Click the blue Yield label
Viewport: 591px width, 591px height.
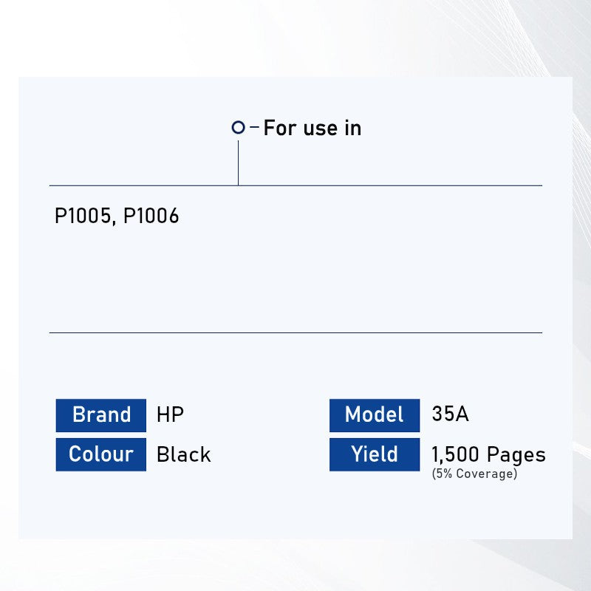[x=375, y=454]
